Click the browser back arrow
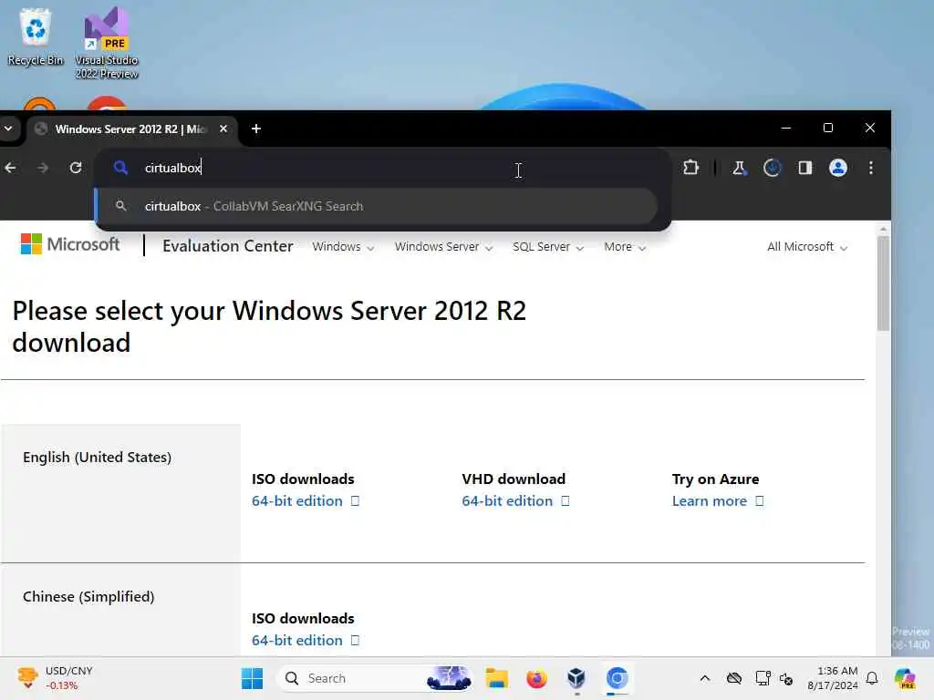The image size is (934, 700). pyautogui.click(x=11, y=168)
